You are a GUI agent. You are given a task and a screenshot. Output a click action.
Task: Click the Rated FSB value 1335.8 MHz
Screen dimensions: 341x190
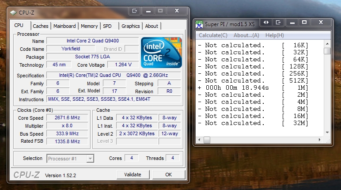click(x=68, y=141)
